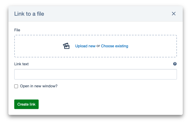Focus the Link text input field
The image size is (190, 123).
point(95,74)
